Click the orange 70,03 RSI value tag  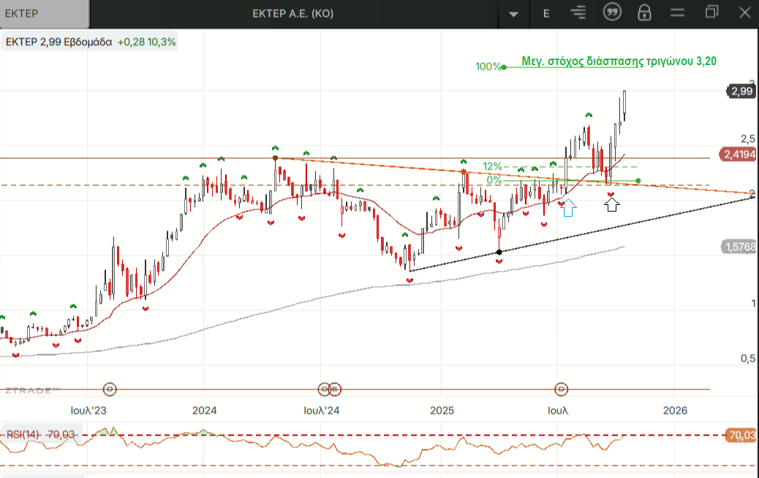tap(741, 436)
